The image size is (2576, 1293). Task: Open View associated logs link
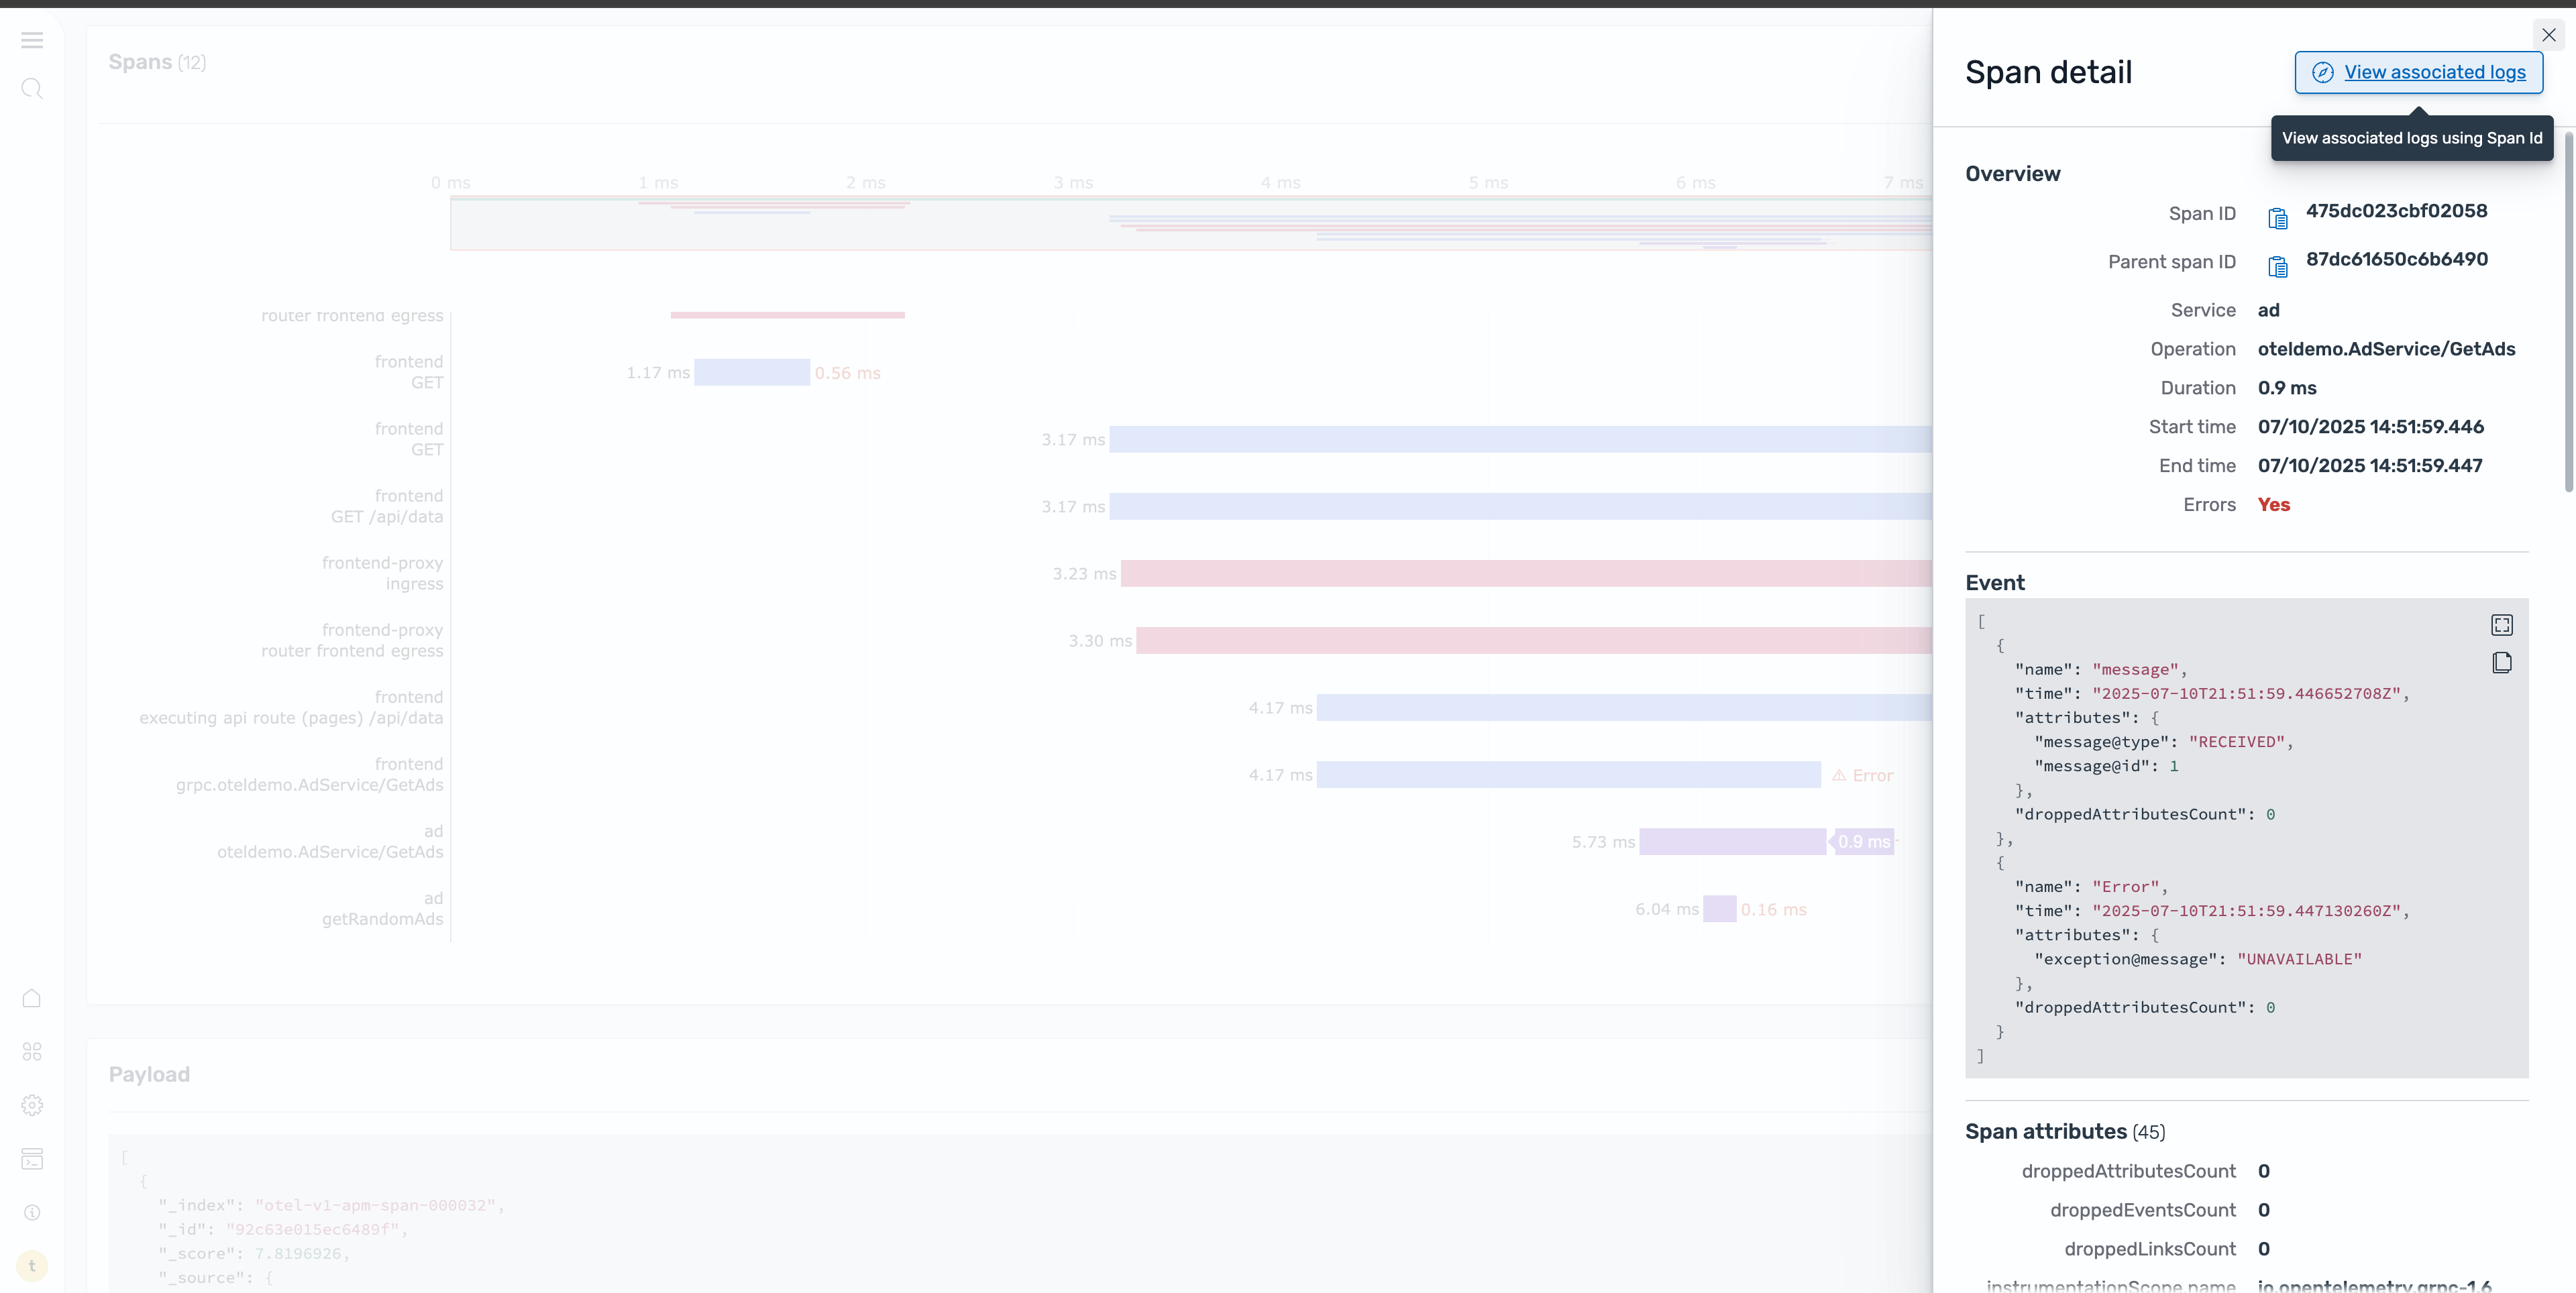[2418, 72]
